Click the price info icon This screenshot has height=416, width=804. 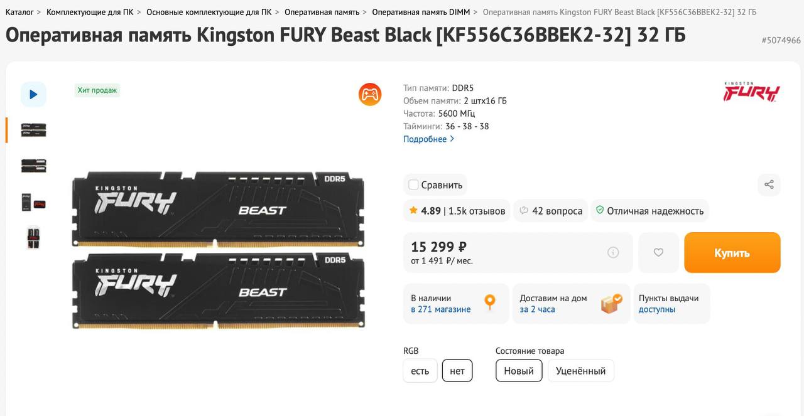coord(613,252)
